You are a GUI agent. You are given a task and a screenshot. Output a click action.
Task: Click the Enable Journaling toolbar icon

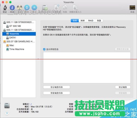coord(45,8)
